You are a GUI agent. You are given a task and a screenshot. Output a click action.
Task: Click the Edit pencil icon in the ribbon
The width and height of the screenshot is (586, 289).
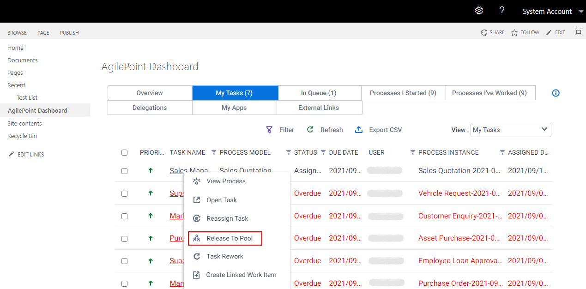click(549, 32)
